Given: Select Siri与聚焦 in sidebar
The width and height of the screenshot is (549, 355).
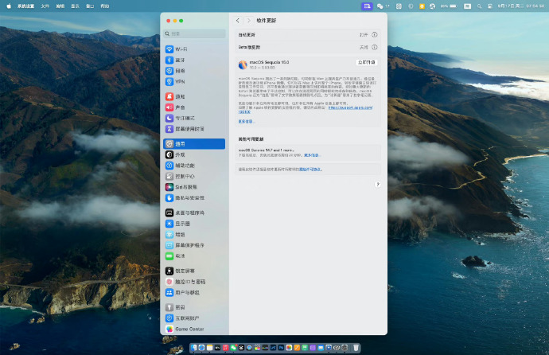Looking at the screenshot, I should coord(194,187).
